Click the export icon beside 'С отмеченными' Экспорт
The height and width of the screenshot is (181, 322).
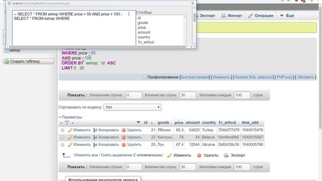pos(226,155)
